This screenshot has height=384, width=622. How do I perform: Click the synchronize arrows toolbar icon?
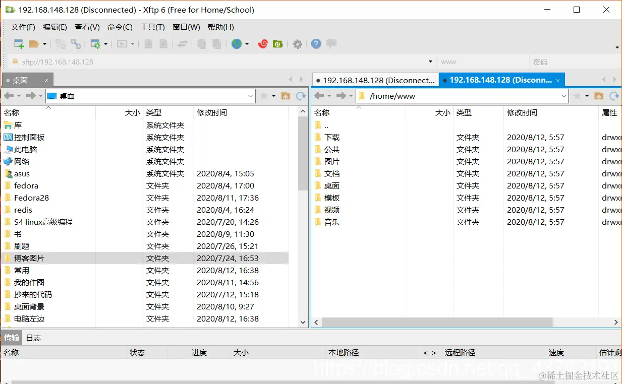[x=183, y=44]
